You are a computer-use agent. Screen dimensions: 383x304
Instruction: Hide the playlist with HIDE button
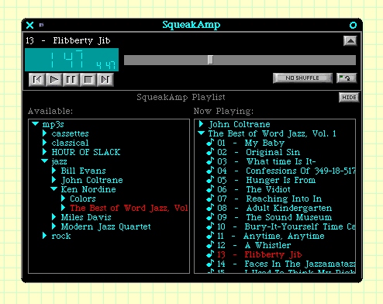coord(349,98)
